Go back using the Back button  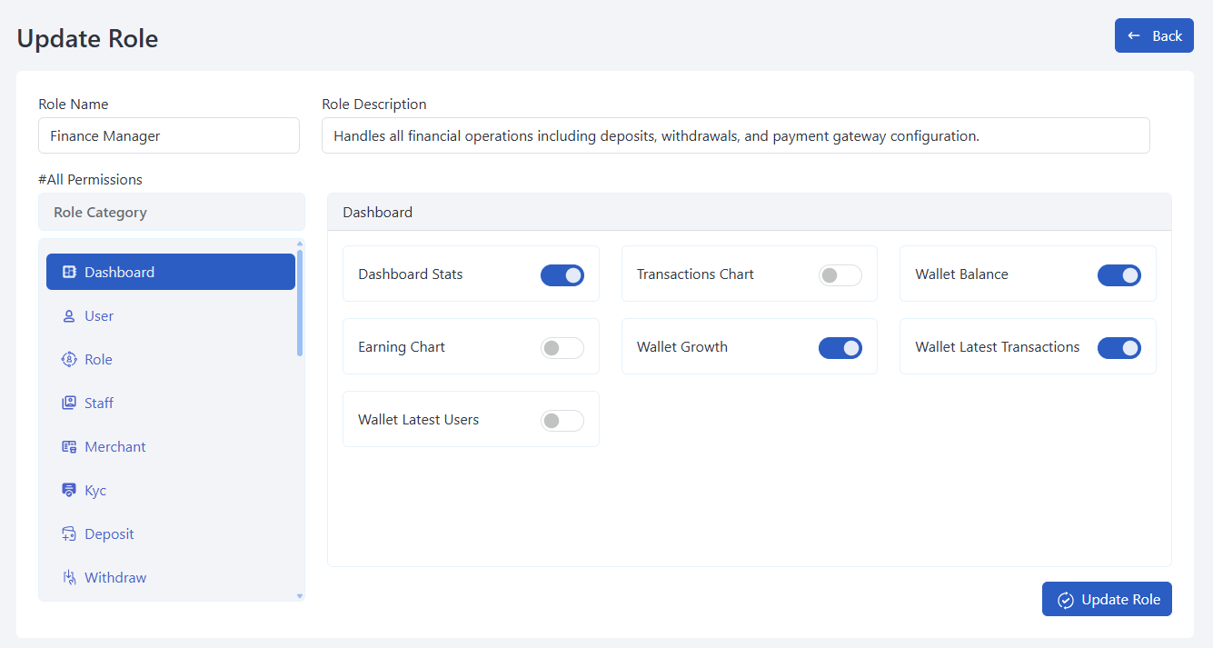pyautogui.click(x=1154, y=35)
